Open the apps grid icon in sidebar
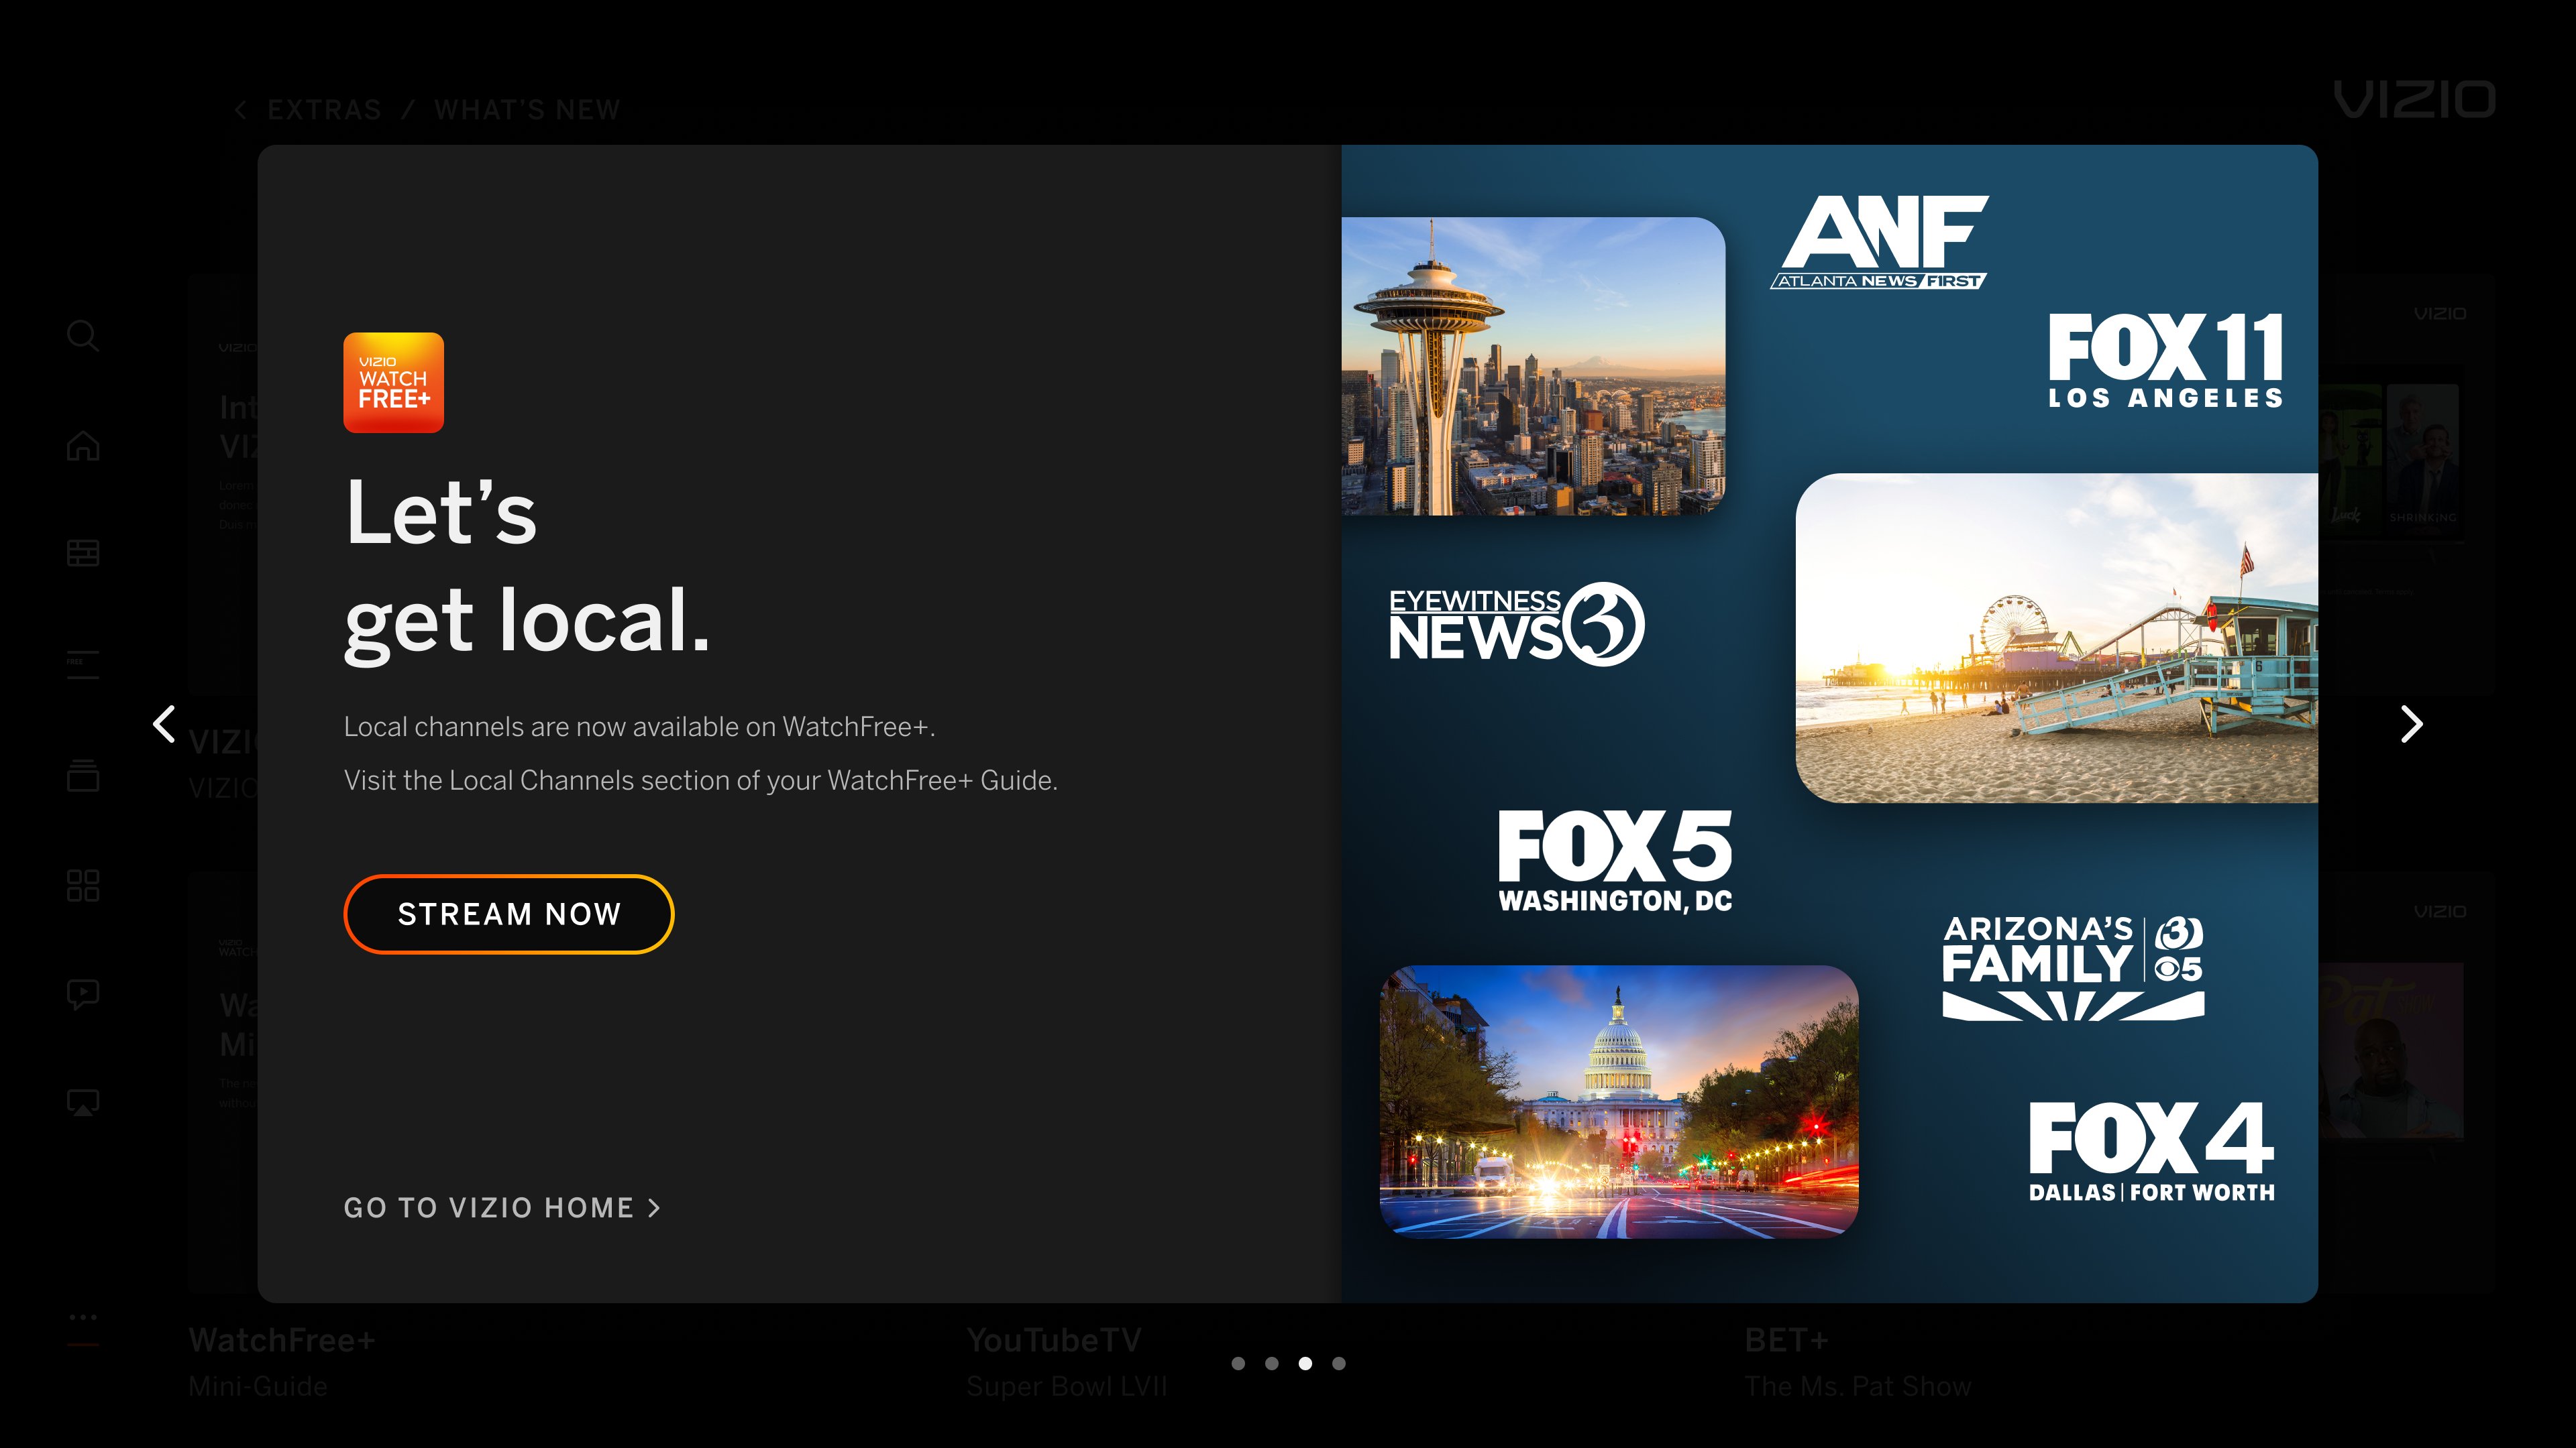 coord(83,884)
